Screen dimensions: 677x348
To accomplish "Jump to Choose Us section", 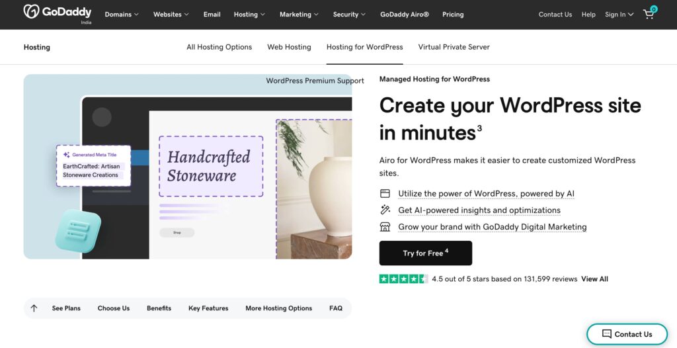I will [114, 308].
